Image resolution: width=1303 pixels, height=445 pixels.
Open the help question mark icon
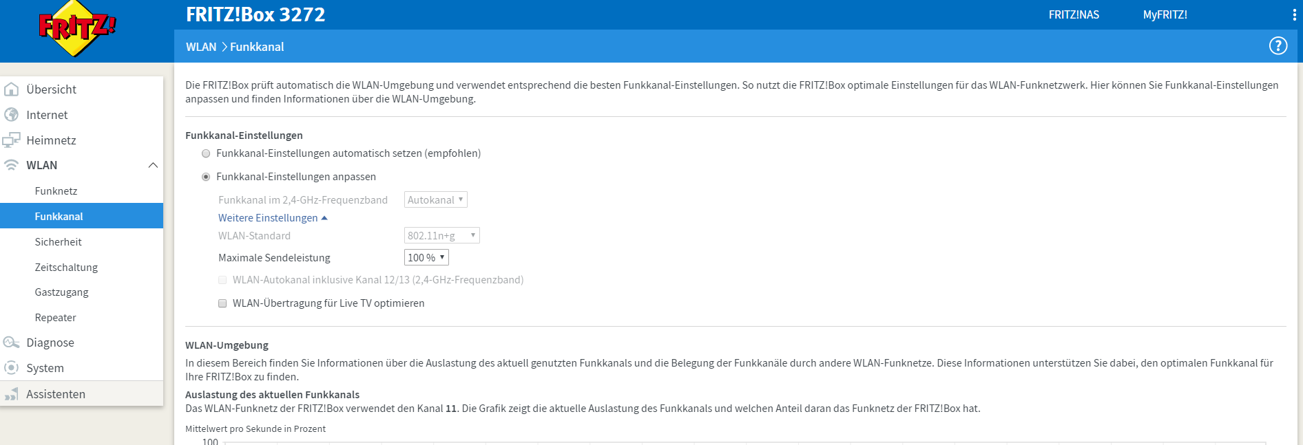(1278, 45)
